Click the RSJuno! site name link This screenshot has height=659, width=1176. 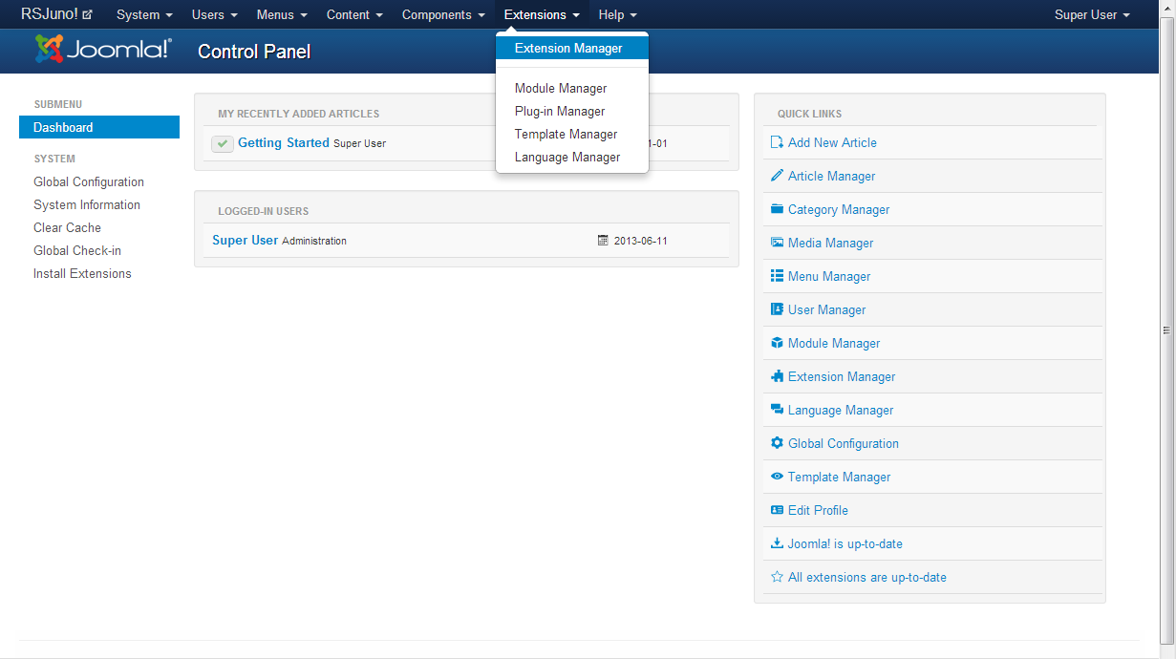tap(50, 14)
